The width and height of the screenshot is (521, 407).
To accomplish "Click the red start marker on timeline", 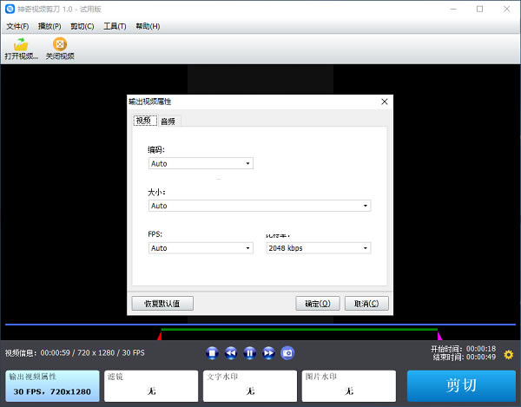I will click(x=160, y=336).
